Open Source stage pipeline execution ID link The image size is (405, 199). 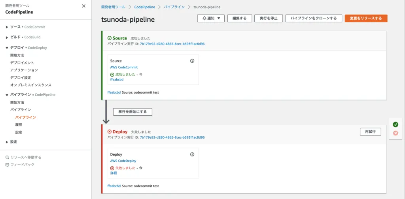point(172,44)
